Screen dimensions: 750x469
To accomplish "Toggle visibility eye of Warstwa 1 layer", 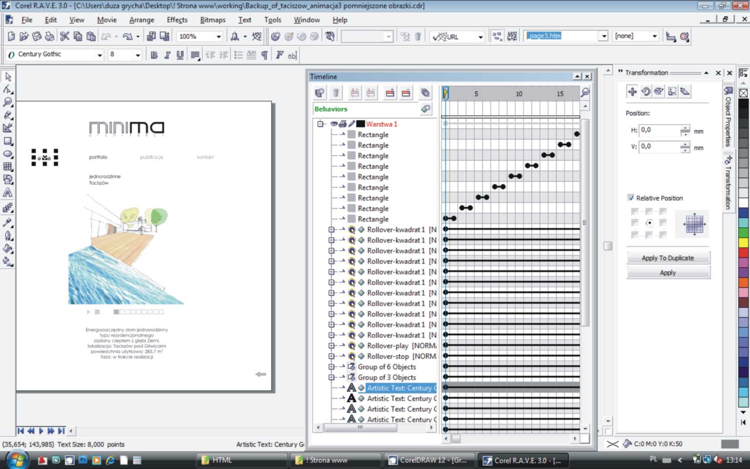I will 334,124.
